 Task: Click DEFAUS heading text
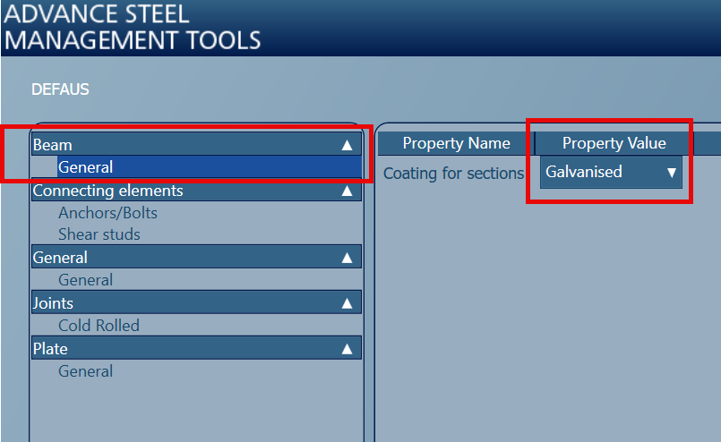[x=60, y=89]
